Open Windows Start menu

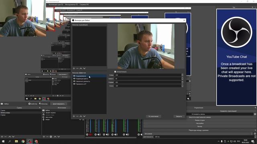3,141
